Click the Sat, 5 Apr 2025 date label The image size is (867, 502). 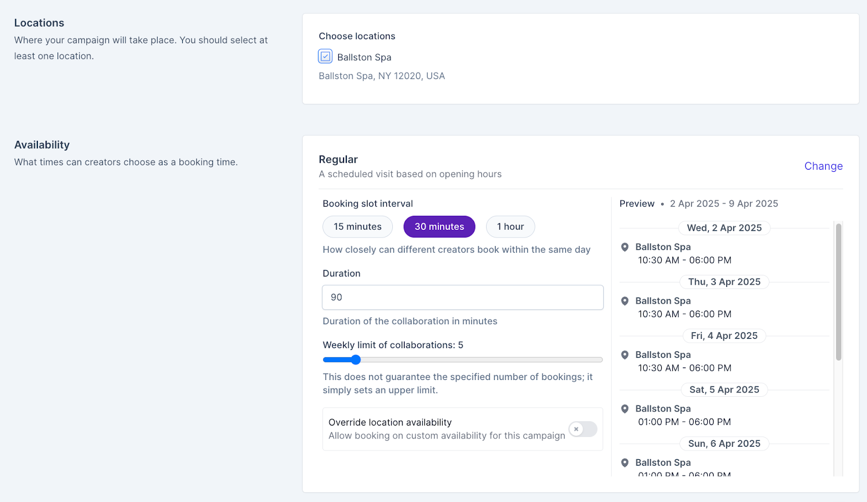(x=724, y=390)
